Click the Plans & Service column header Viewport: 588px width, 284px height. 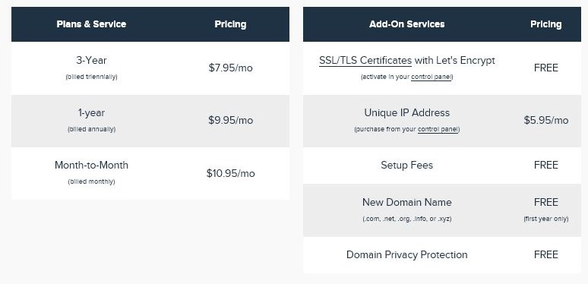point(91,24)
